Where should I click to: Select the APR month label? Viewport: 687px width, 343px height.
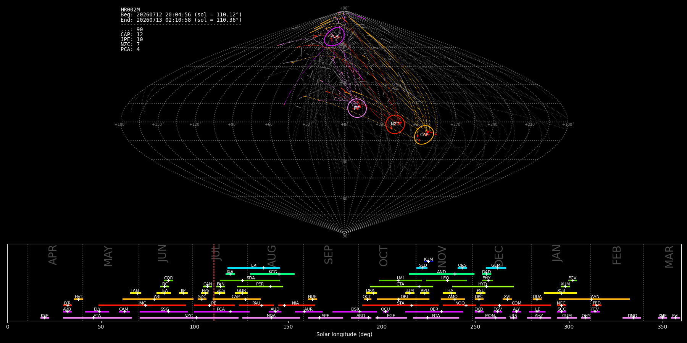(x=53, y=255)
